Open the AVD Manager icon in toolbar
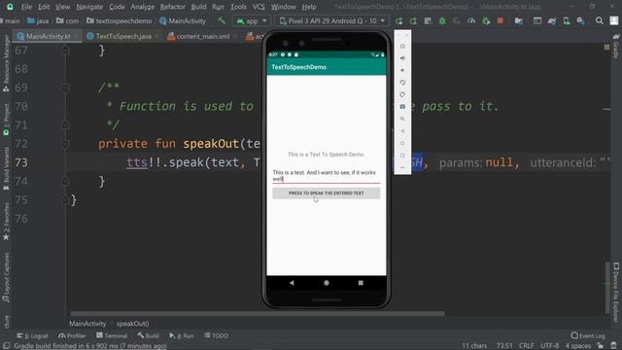This screenshot has width=622, height=350. tap(567, 20)
